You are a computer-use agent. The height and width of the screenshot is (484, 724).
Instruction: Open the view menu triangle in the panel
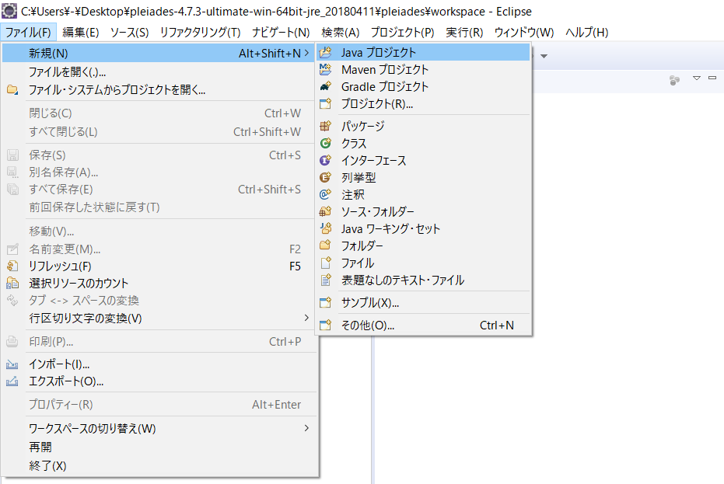tap(697, 78)
